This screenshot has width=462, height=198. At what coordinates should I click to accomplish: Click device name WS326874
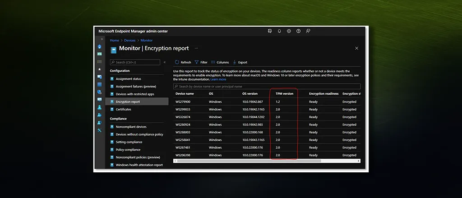pyautogui.click(x=183, y=117)
